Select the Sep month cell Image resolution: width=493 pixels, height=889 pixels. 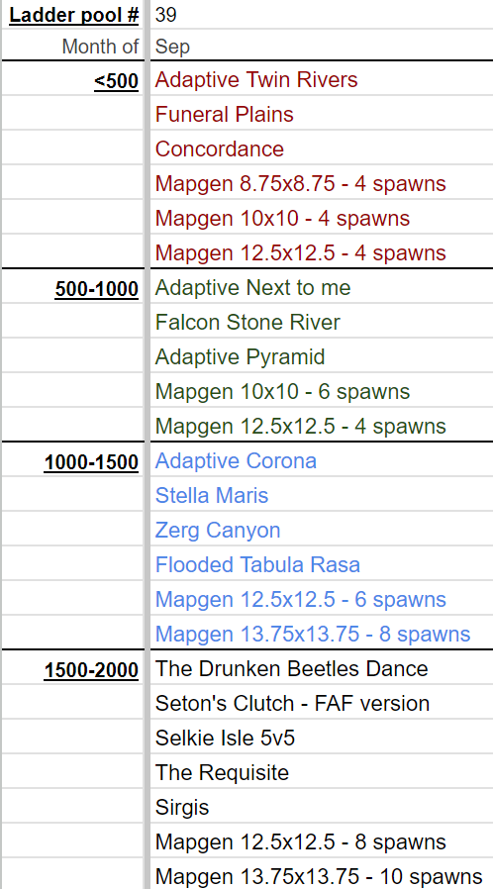coord(322,46)
